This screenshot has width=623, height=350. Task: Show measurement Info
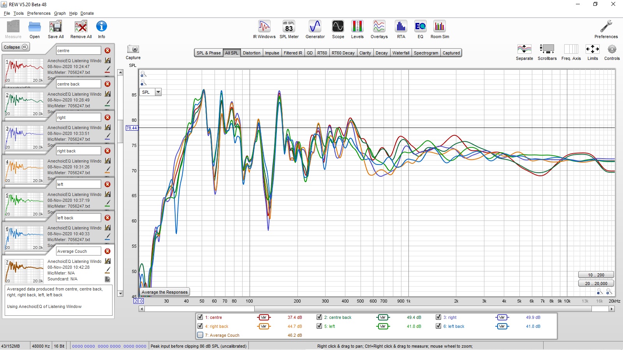coord(102,30)
